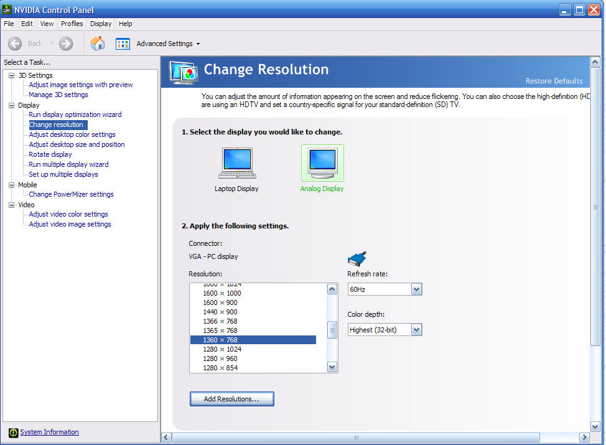Select the 1280 × 854 resolution
The height and width of the screenshot is (445, 606).
point(253,368)
